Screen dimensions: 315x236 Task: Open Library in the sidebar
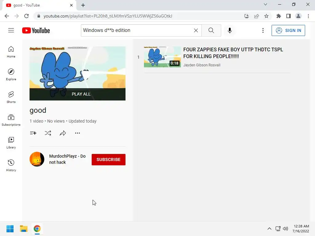pyautogui.click(x=11, y=143)
